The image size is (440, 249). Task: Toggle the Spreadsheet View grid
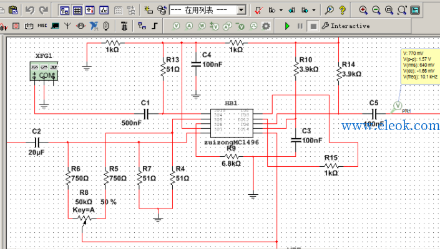[x=77, y=11]
